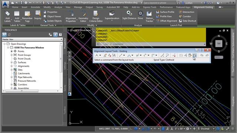Launch the Corridor command
Viewport: 237px width, 133px height.
pyautogui.click(x=185, y=16)
